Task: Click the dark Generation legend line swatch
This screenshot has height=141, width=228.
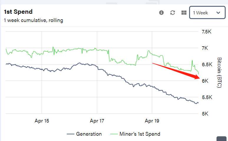Action: coord(70,134)
